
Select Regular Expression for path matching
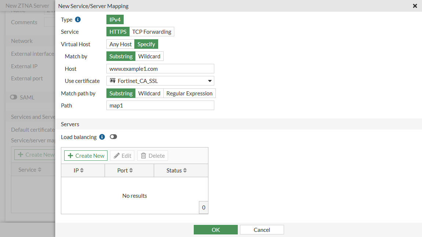[x=189, y=94]
